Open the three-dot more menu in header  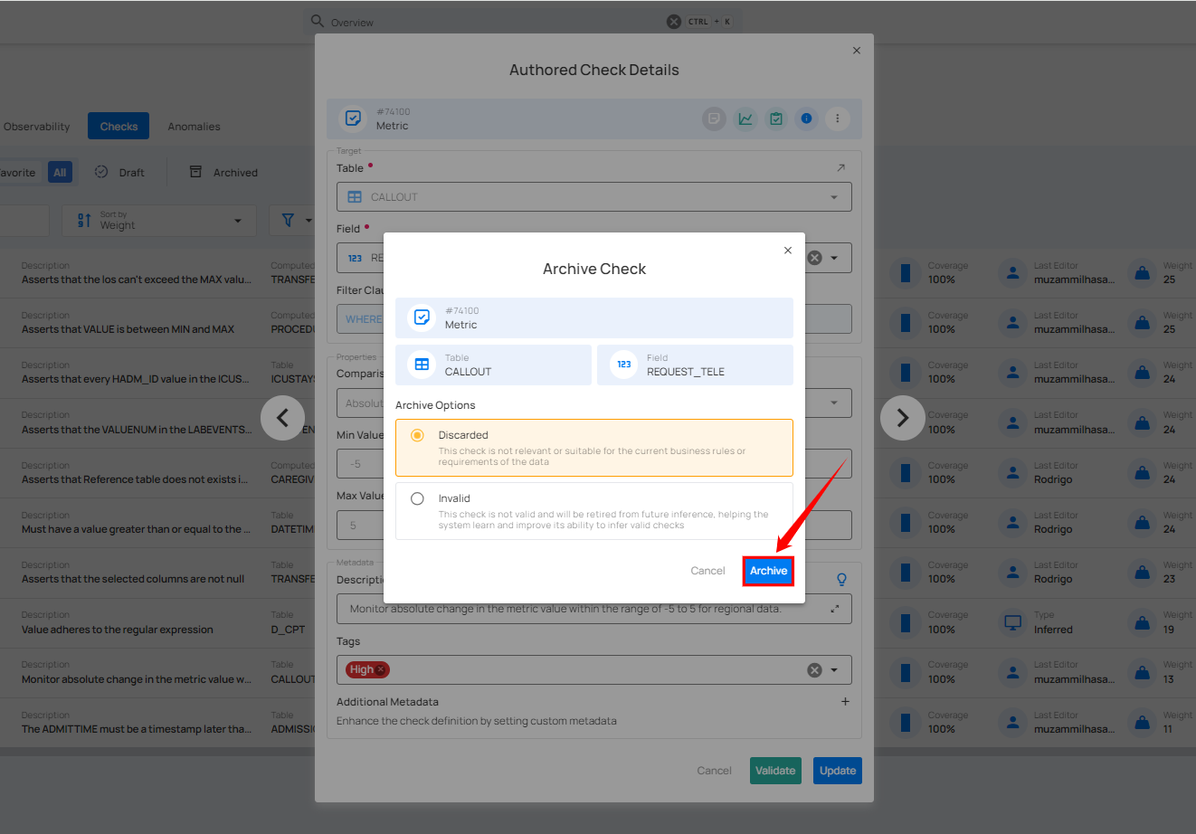coord(837,118)
